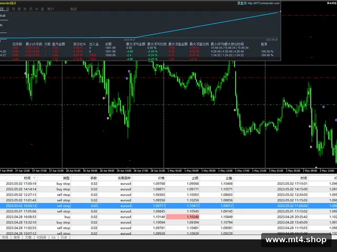Image resolution: width=337 pixels, height=252 pixels.
Task: Sort orders by the 止损 column header
Action: tap(195, 178)
